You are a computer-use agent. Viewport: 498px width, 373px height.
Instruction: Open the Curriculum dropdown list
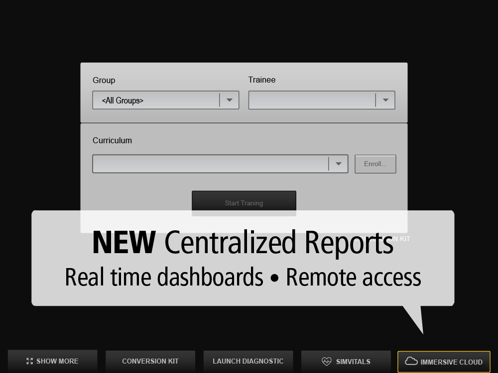[x=339, y=164]
